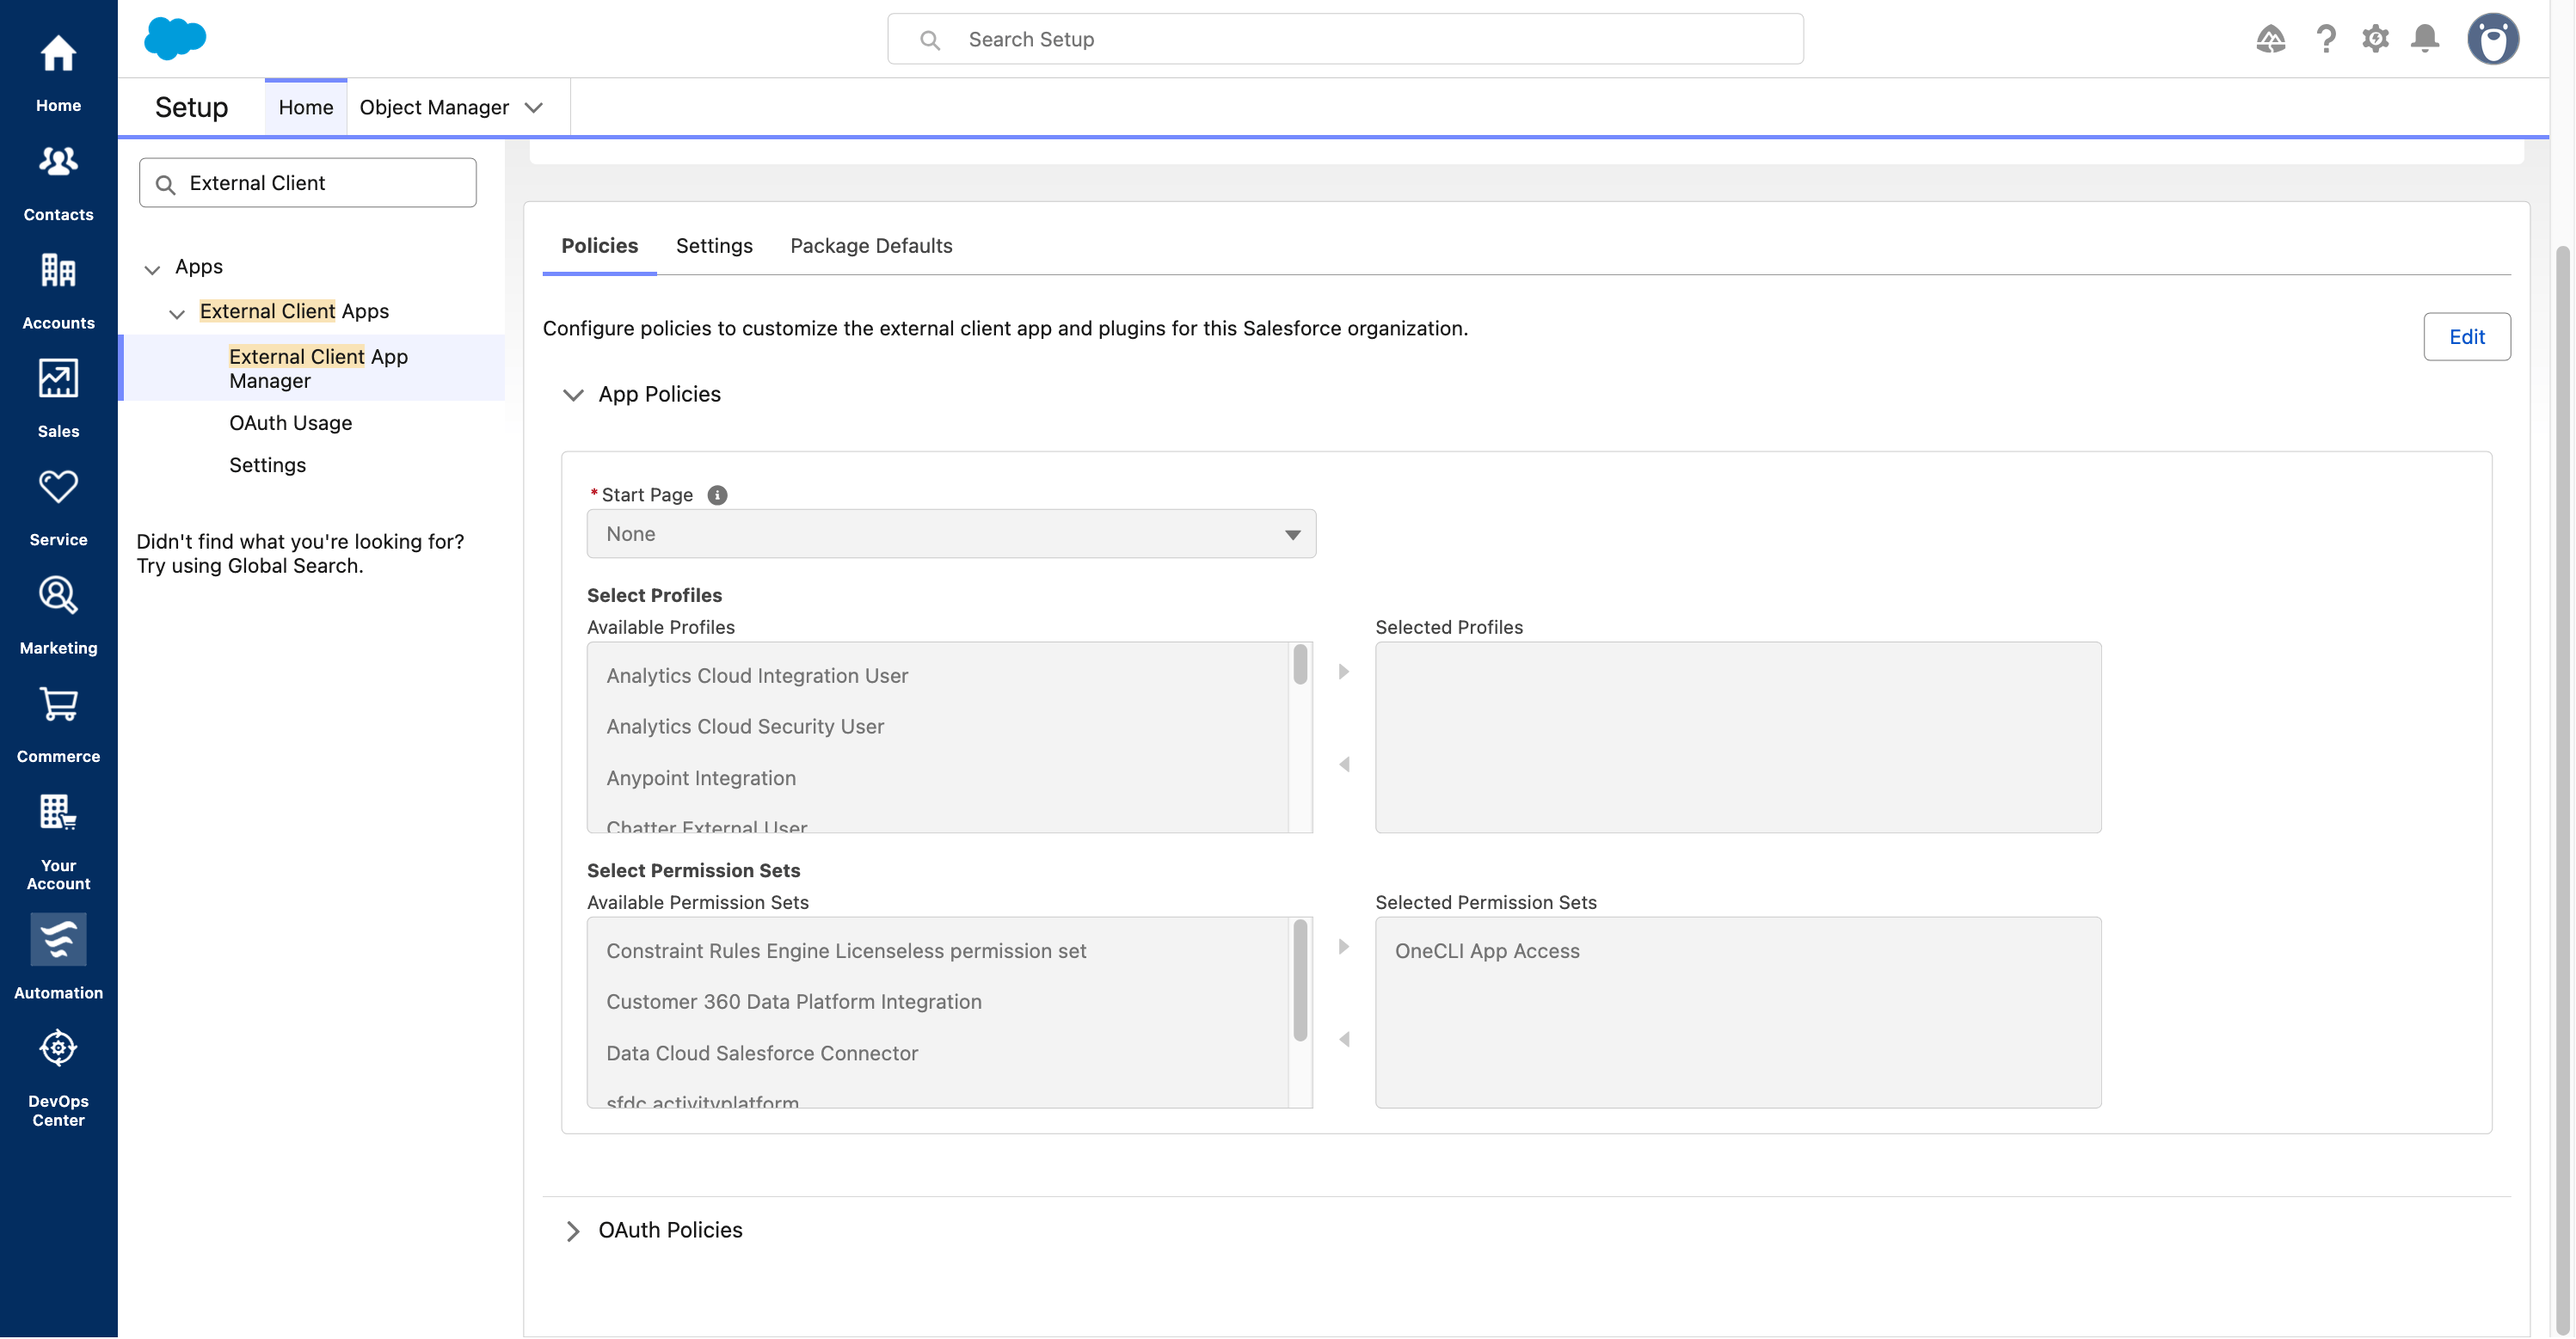Image resolution: width=2576 pixels, height=1339 pixels.
Task: Click the Salesforce cloud logo
Action: tap(175, 38)
